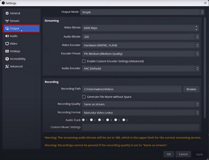This screenshot has height=160, width=209.
Task: Select the Audio speaker icon
Action: tap(7, 36)
